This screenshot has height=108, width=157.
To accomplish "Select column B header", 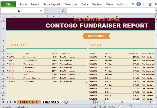I will pyautogui.click(x=15, y=16).
